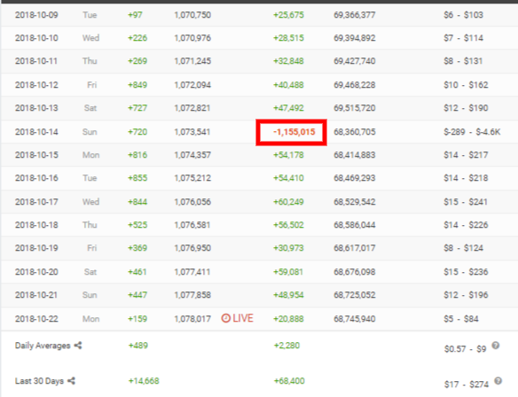Click views gain +32,848
The height and width of the screenshot is (397, 518).
(x=288, y=61)
